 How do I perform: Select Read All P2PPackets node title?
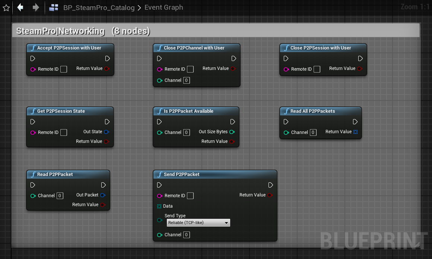click(x=313, y=111)
